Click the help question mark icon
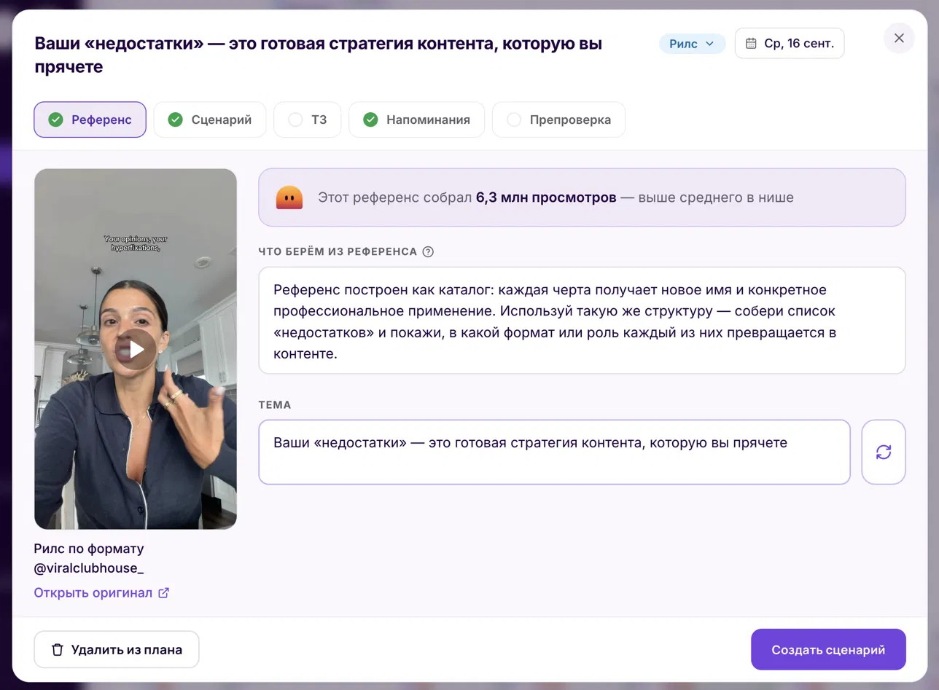This screenshot has width=939, height=690. [x=428, y=251]
